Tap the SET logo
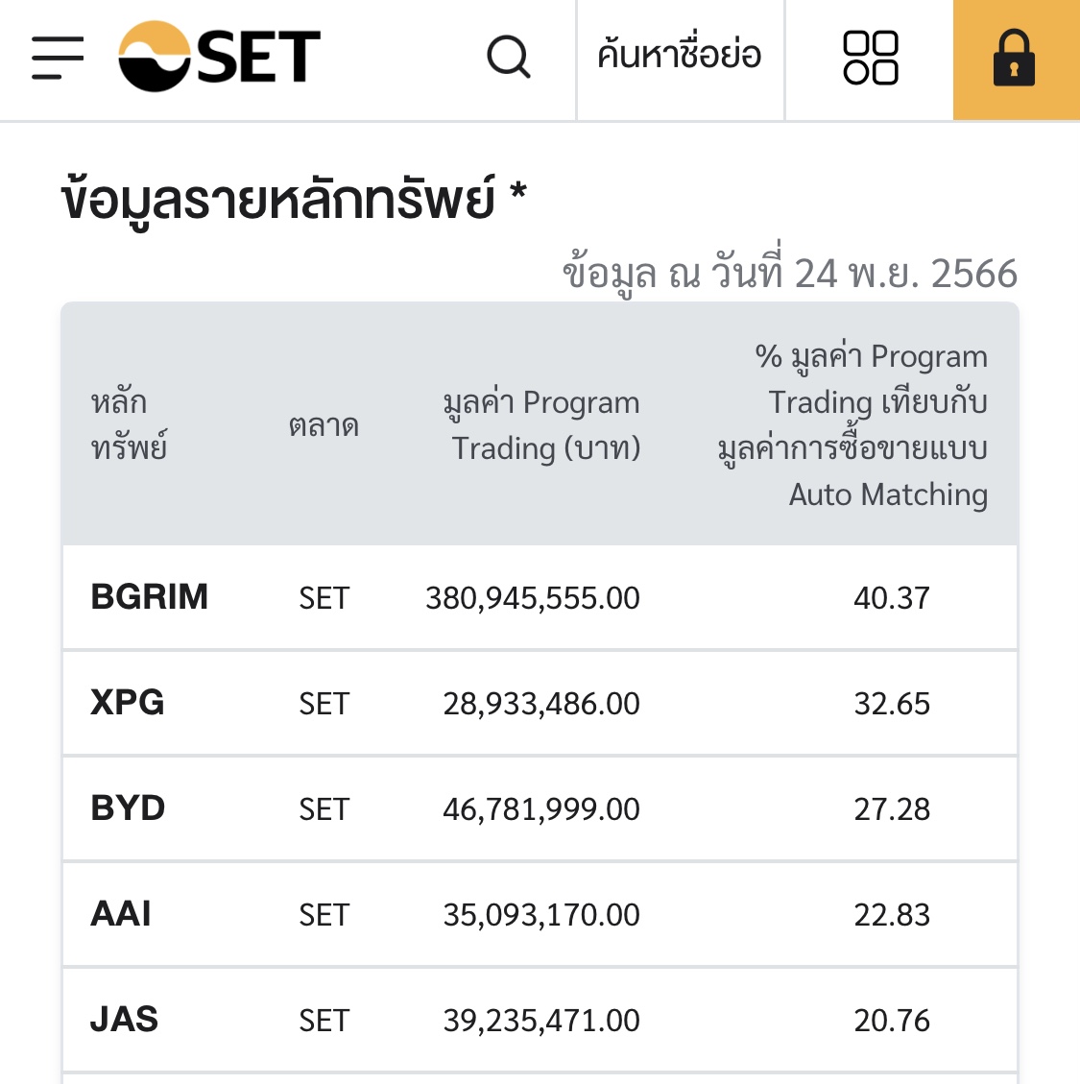The image size is (1080, 1084). tap(219, 56)
